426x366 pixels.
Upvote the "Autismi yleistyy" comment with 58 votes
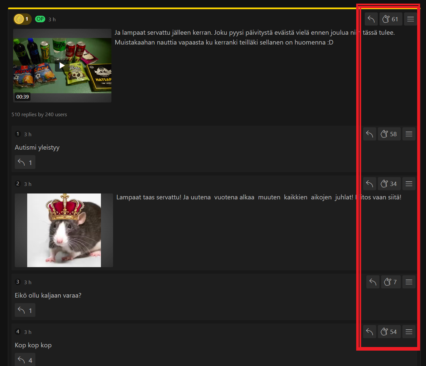pos(389,134)
